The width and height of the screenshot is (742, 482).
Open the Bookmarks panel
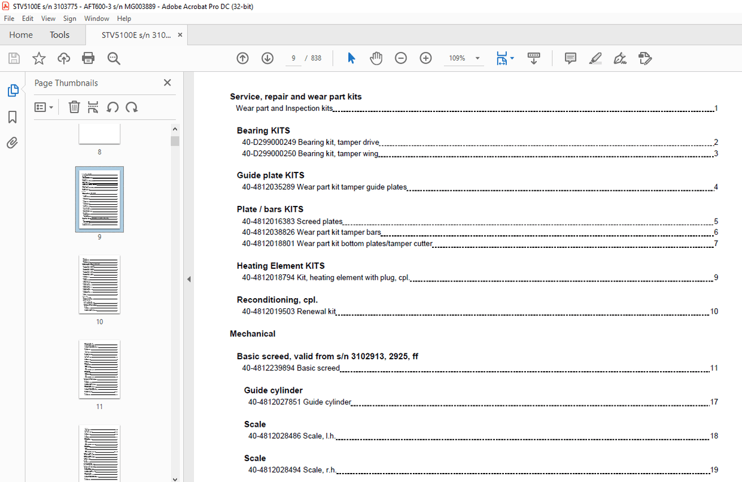pyautogui.click(x=13, y=117)
